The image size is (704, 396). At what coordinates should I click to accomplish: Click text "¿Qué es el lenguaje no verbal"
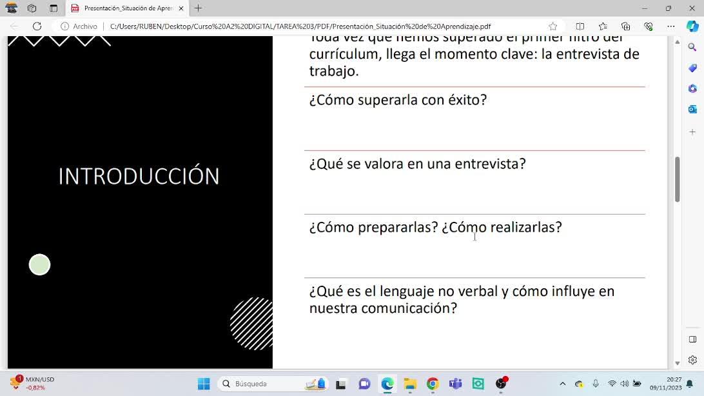(404, 291)
